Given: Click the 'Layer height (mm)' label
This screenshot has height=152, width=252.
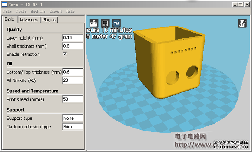Looking at the screenshot, I should (x=24, y=38).
